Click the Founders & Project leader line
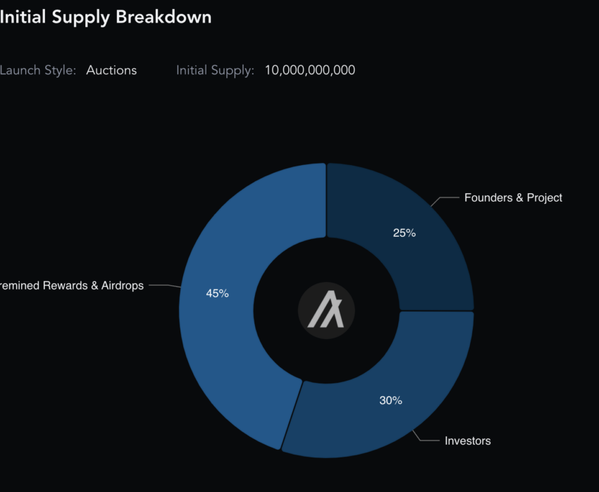This screenshot has width=599, height=492. (444, 201)
